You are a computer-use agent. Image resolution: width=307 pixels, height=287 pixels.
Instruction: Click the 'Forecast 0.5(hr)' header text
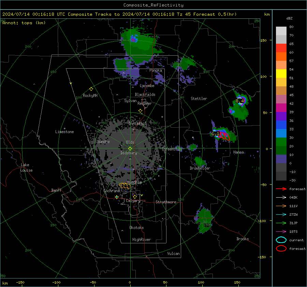215,14
